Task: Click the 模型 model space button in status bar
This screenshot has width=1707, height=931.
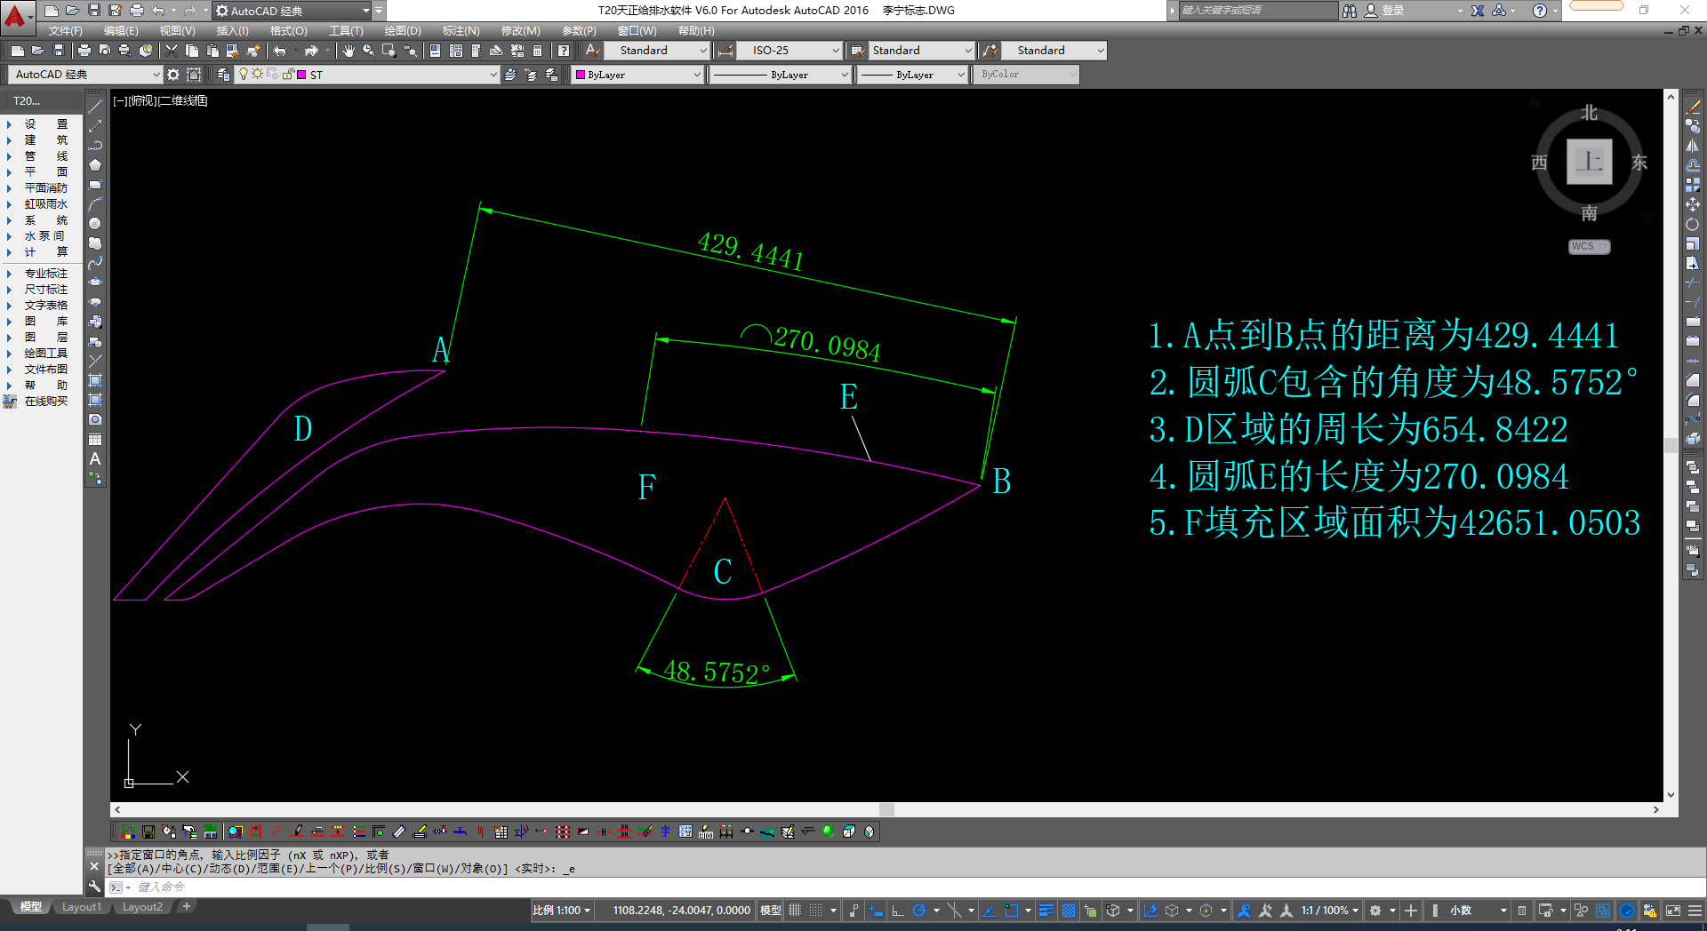Action: [x=770, y=911]
